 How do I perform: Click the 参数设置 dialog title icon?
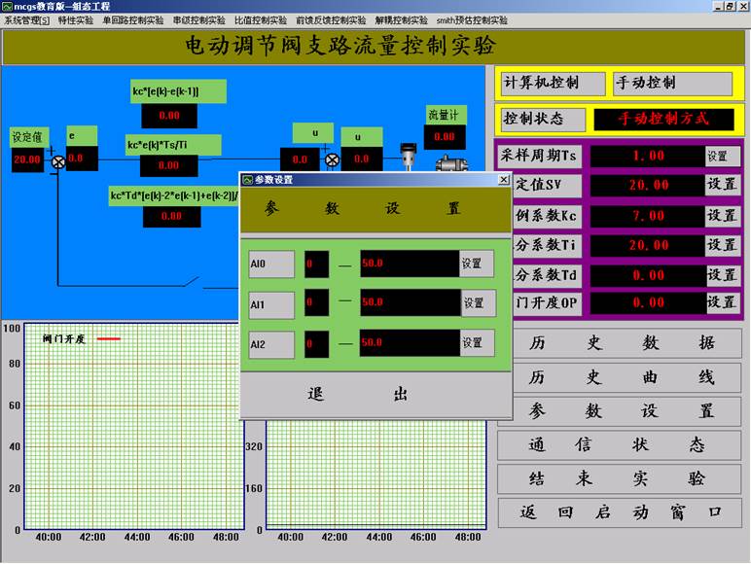pos(248,180)
